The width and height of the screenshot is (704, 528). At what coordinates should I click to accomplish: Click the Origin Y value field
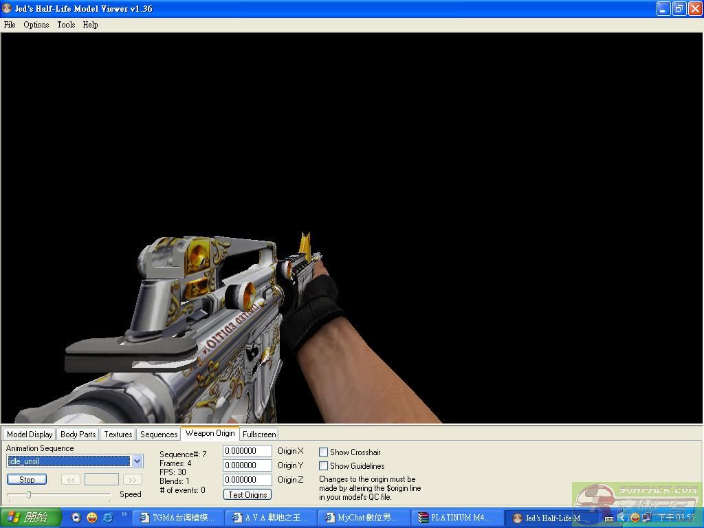(x=247, y=465)
